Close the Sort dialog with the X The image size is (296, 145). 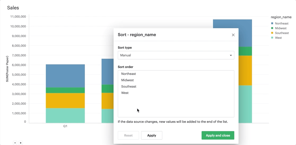233,35
